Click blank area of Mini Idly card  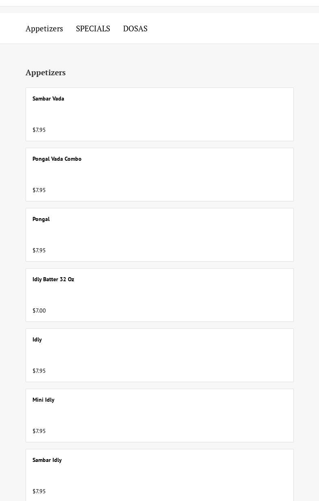click(x=183, y=416)
